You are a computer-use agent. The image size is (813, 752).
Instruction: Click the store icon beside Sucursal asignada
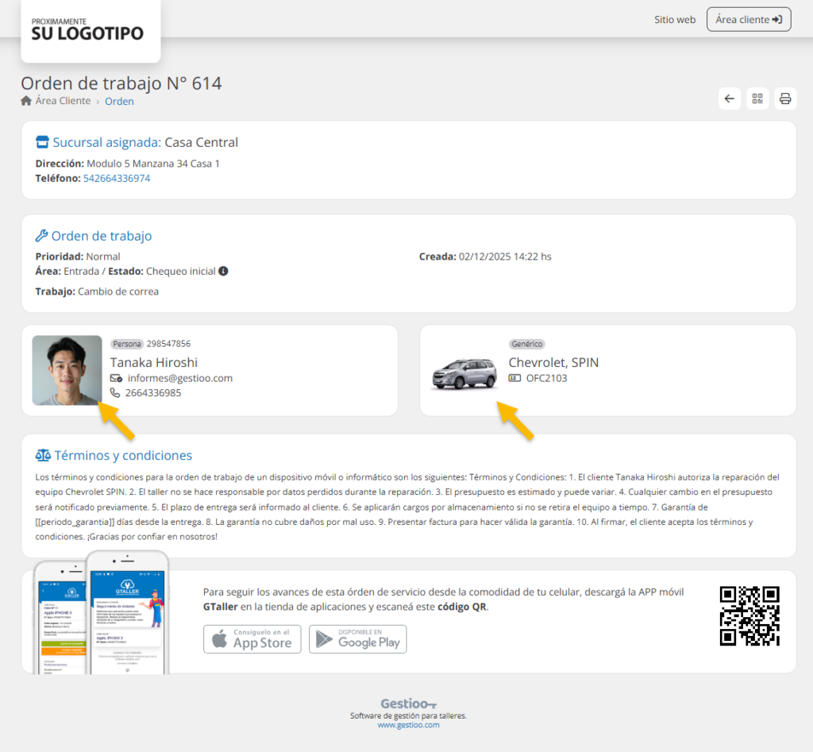click(43, 142)
